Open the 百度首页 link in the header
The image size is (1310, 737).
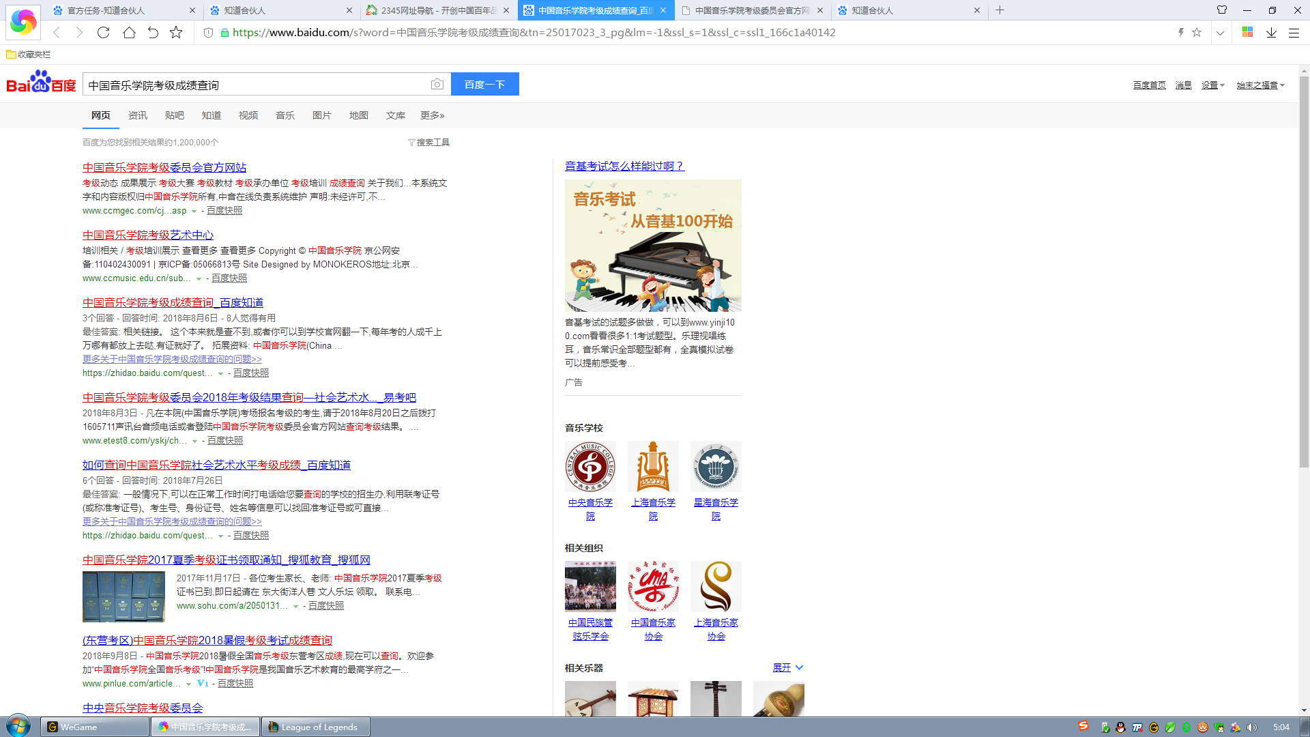[x=1150, y=85]
